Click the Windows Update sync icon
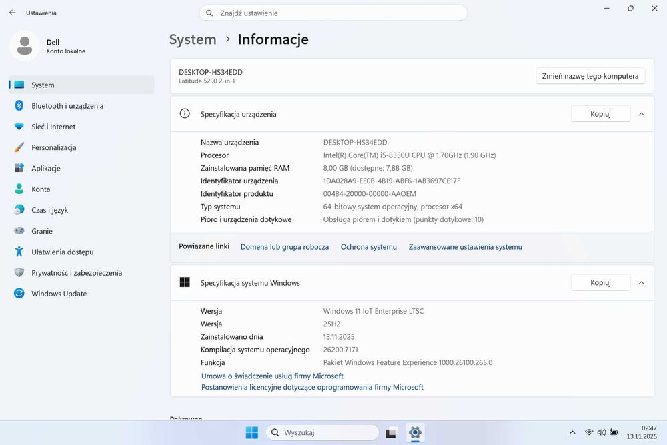The image size is (667, 445). pos(19,293)
